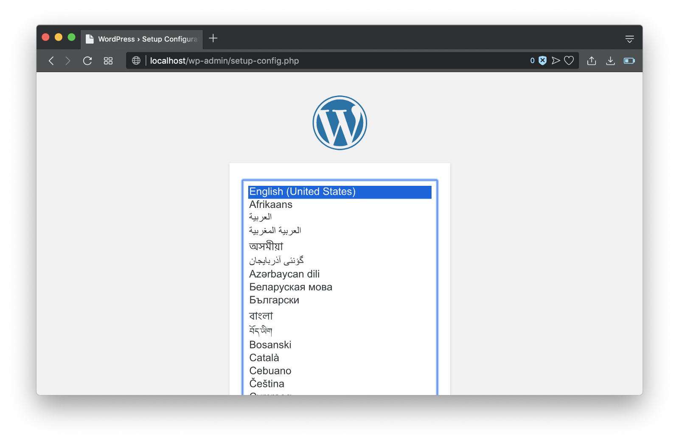Go forward to the next page
The width and height of the screenshot is (679, 443).
(68, 61)
